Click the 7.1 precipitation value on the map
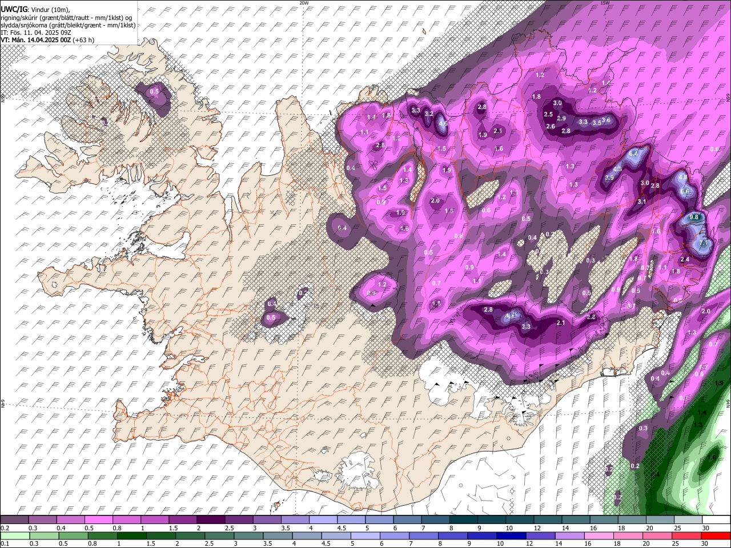Screen dimensions: 731x548 (704, 243)
